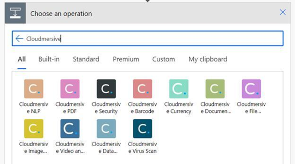Go to the Custom tab
Viewport: 295px width, 164px height.
tap(163, 59)
